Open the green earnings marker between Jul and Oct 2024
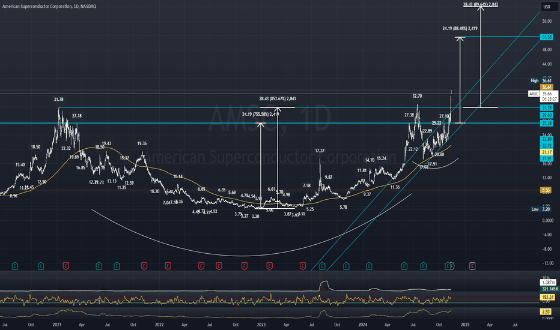 (x=423, y=266)
